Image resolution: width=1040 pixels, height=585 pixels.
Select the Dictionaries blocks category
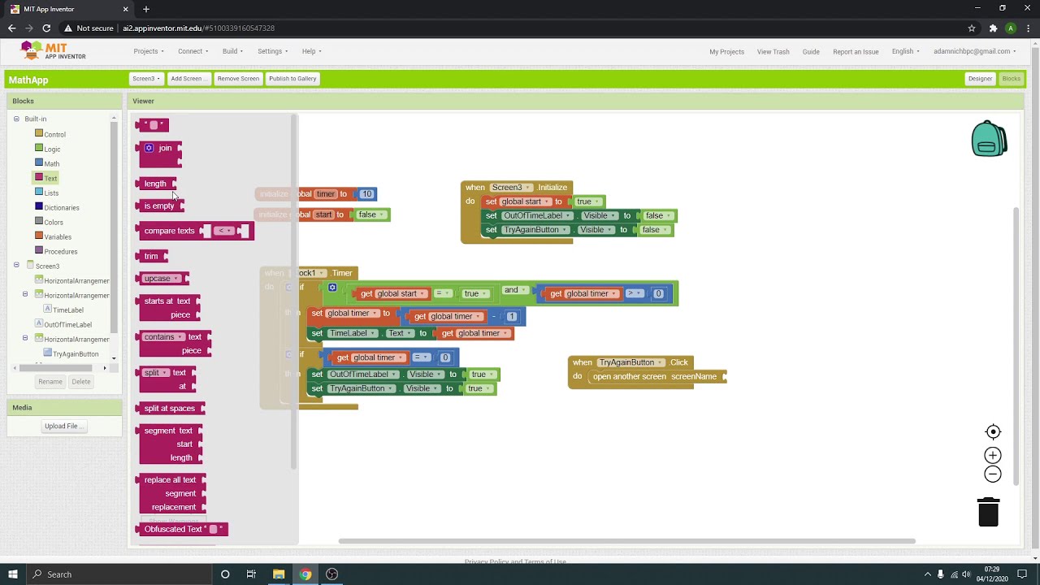[x=62, y=208]
